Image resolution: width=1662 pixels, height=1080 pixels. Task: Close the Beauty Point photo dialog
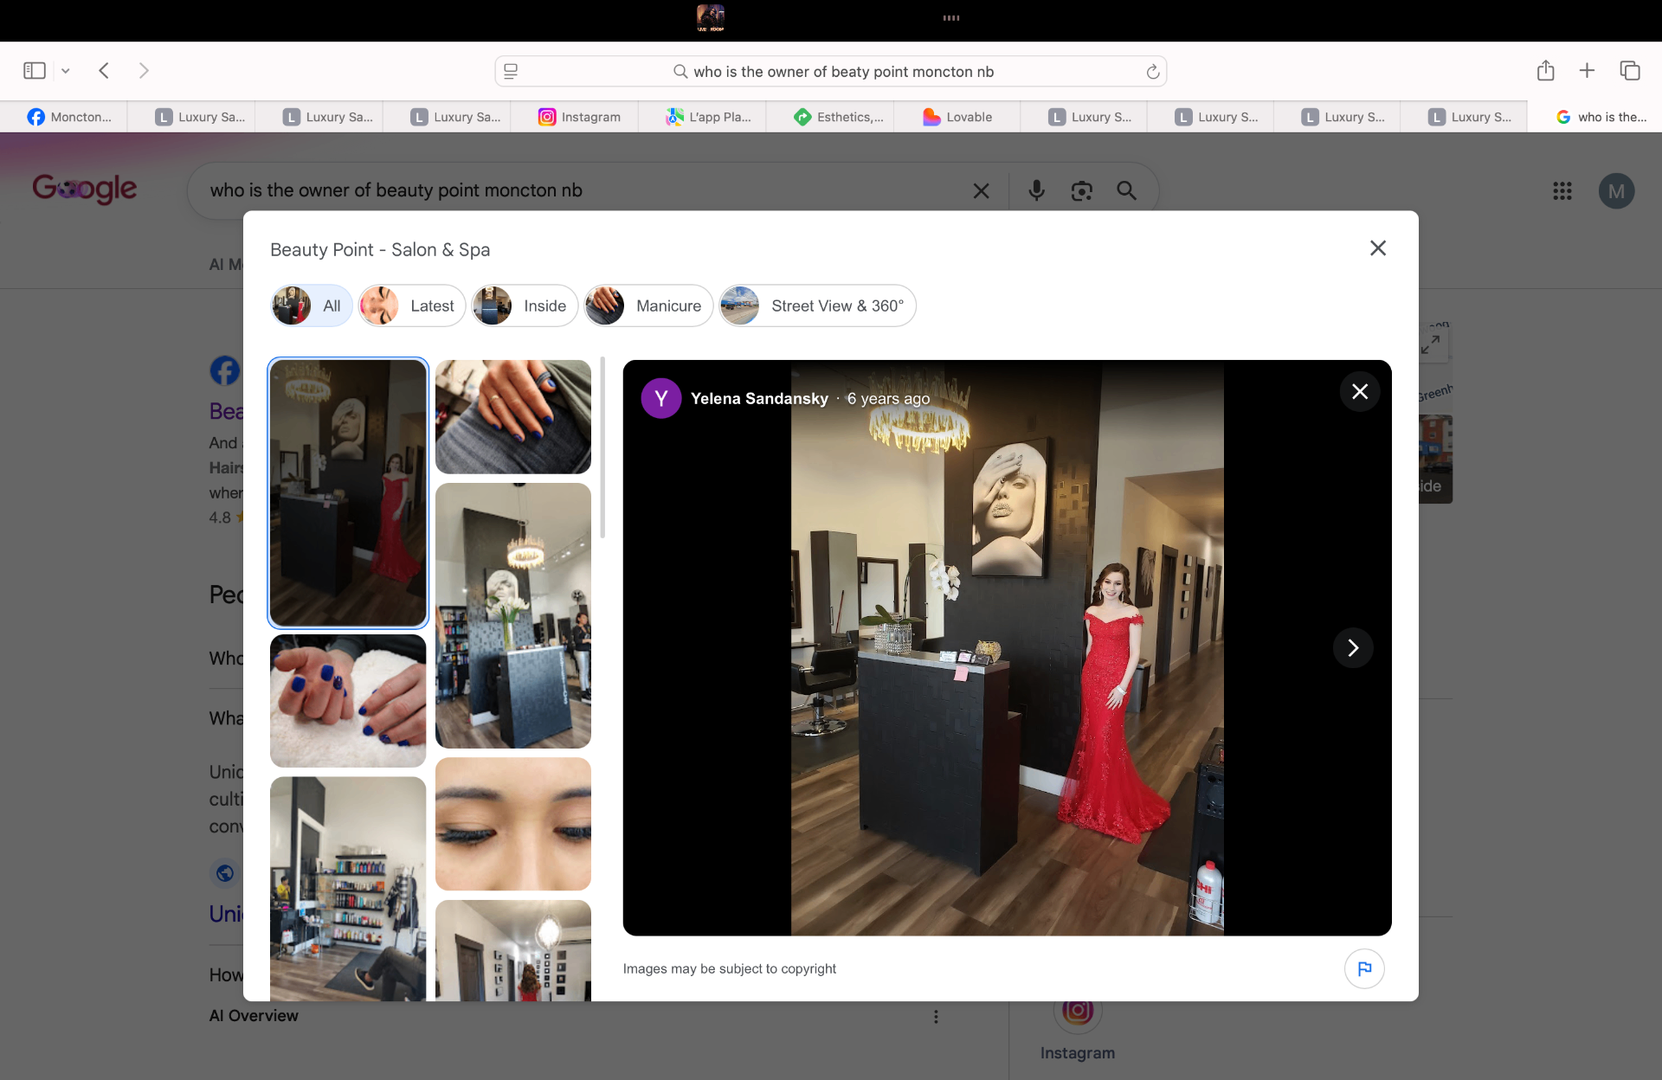click(x=1378, y=248)
